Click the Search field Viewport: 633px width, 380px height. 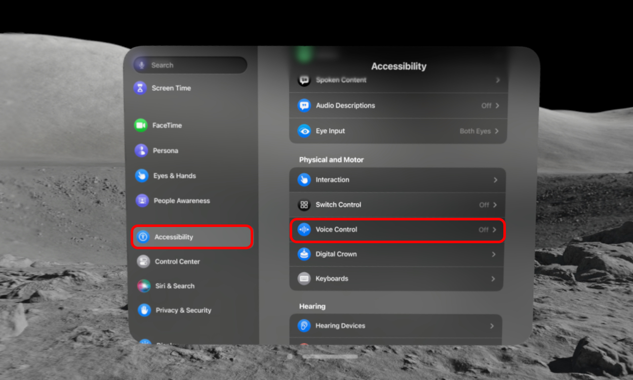[x=190, y=65]
